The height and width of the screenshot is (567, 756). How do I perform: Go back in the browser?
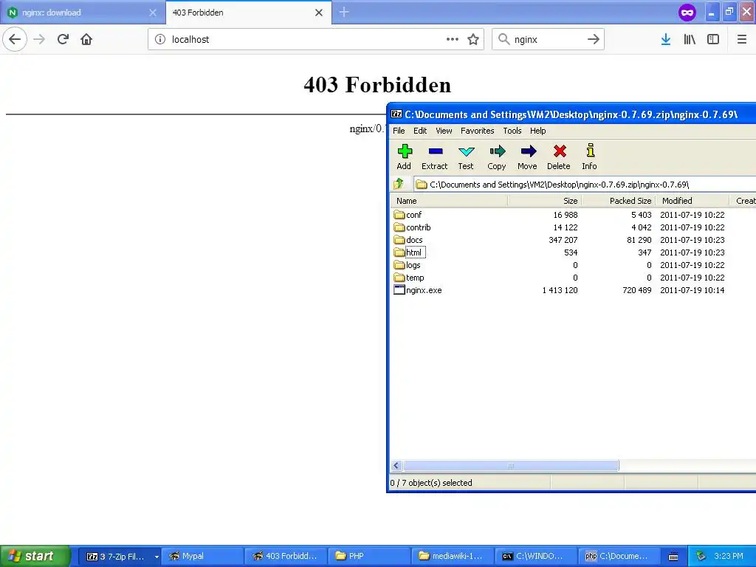tap(15, 40)
